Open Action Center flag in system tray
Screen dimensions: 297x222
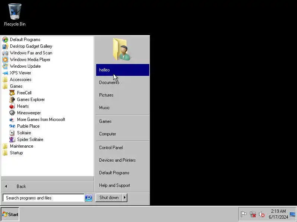click(x=244, y=214)
